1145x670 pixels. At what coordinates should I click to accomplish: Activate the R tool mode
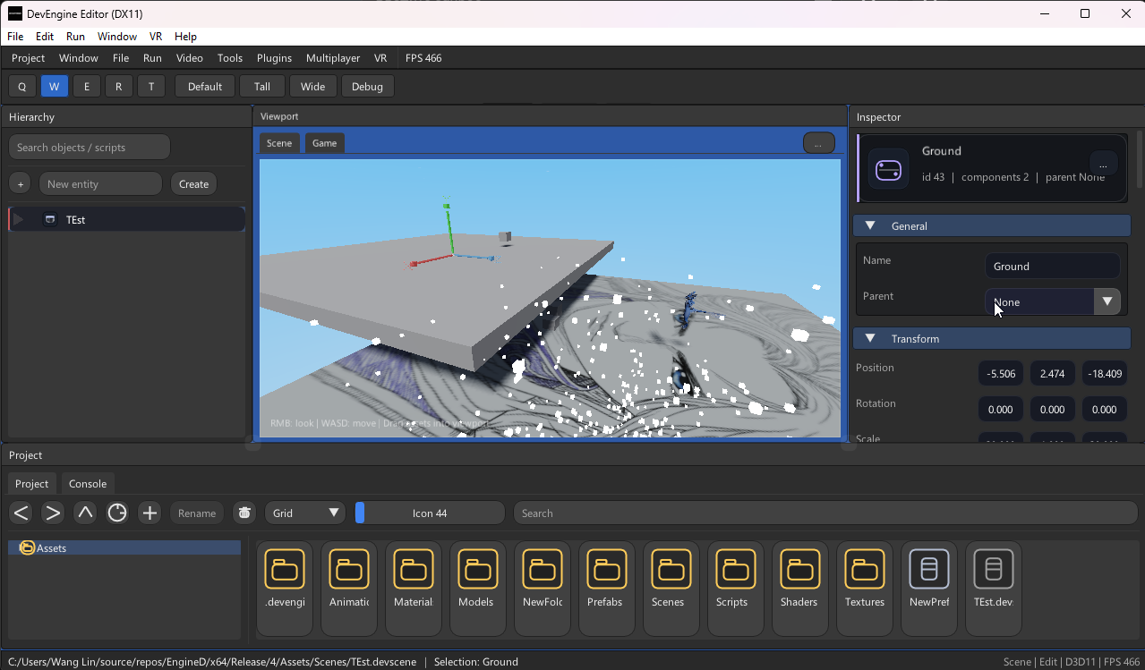[x=119, y=86]
